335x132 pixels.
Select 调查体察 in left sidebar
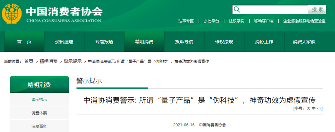click(39, 113)
